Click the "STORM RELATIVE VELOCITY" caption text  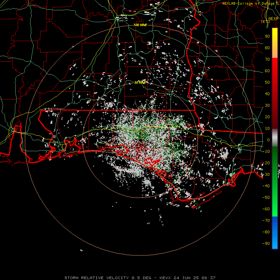[x=96, y=278]
